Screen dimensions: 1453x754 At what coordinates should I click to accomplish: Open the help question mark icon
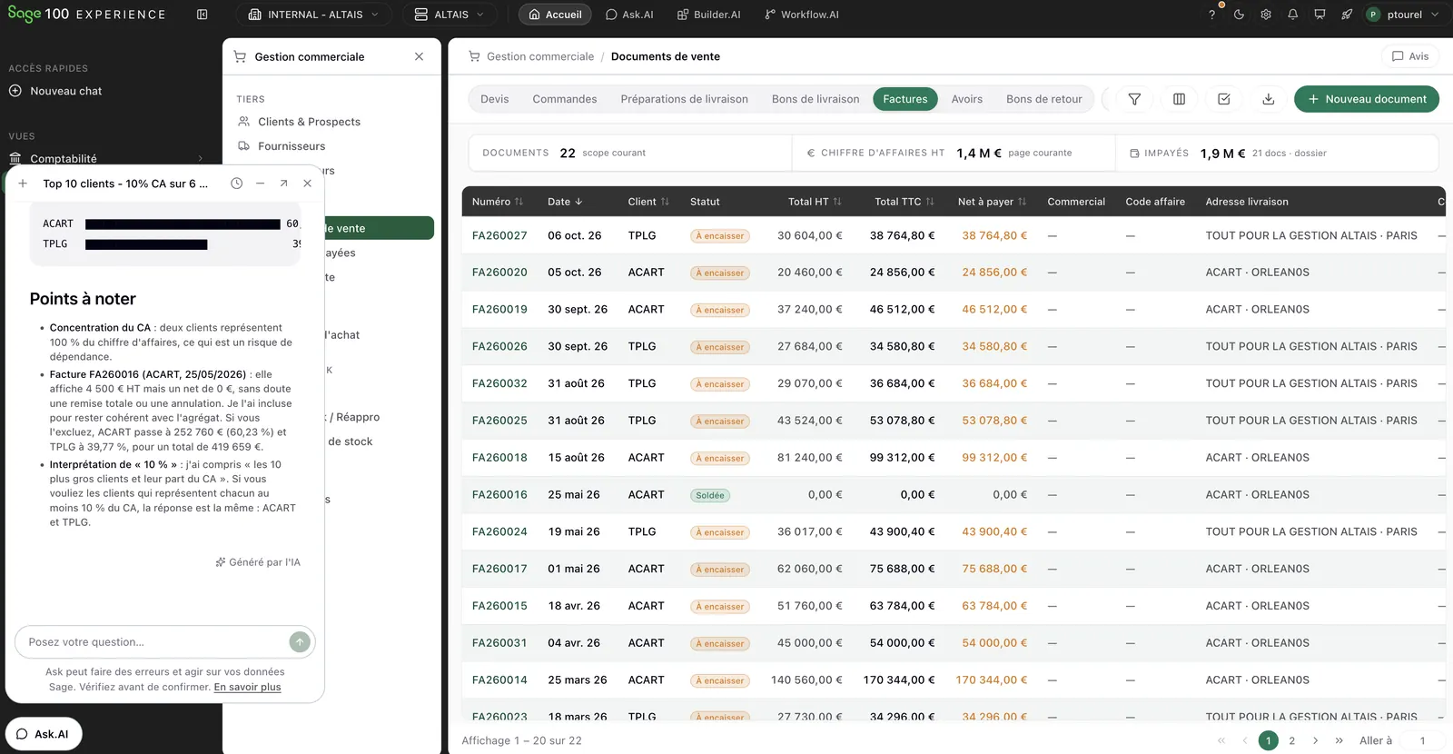point(1211,15)
